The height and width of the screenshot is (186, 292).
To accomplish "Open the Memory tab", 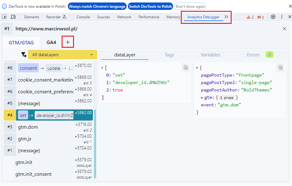I will click(173, 17).
